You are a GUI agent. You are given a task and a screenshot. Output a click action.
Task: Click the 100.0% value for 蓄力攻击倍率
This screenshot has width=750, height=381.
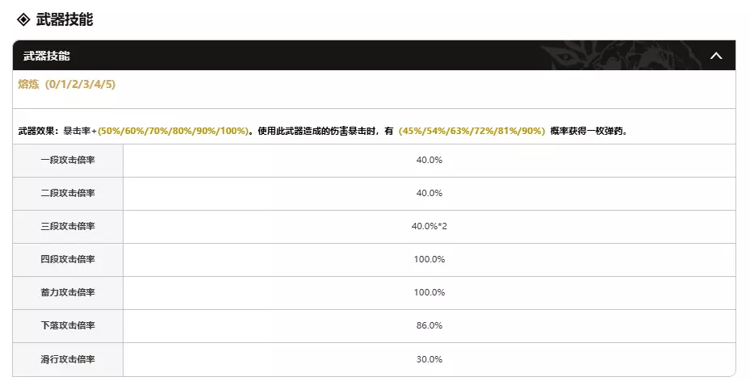(429, 292)
